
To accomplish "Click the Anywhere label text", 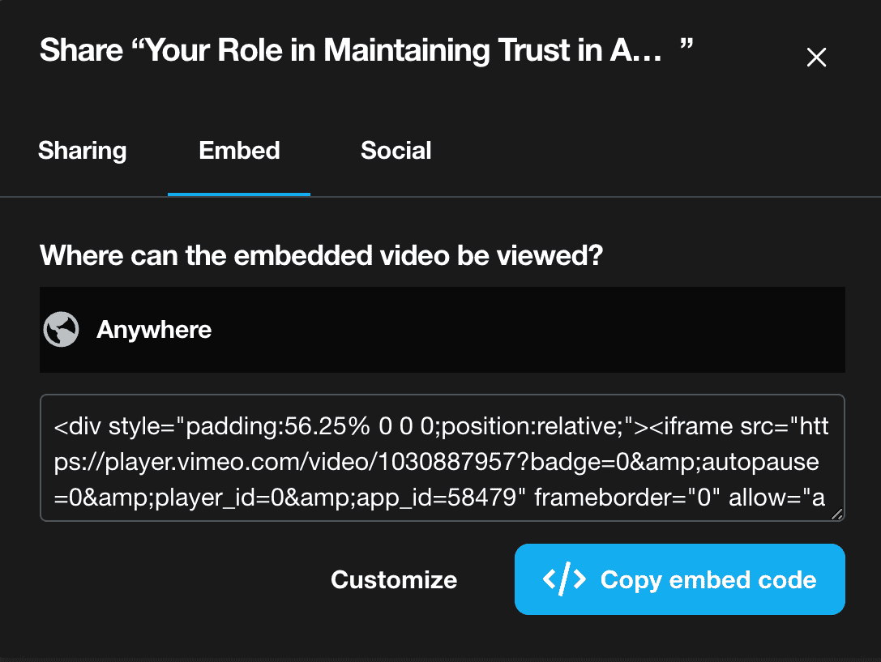I will tap(154, 330).
